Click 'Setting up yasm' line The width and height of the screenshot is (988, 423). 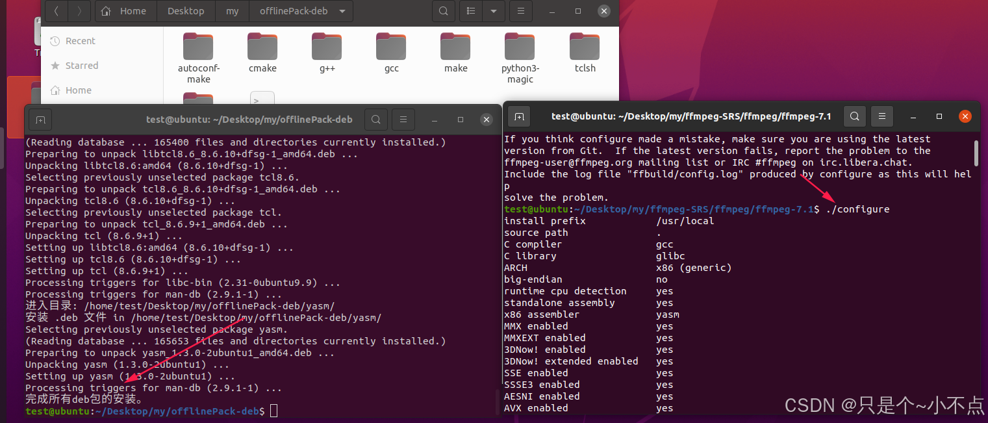tap(130, 376)
